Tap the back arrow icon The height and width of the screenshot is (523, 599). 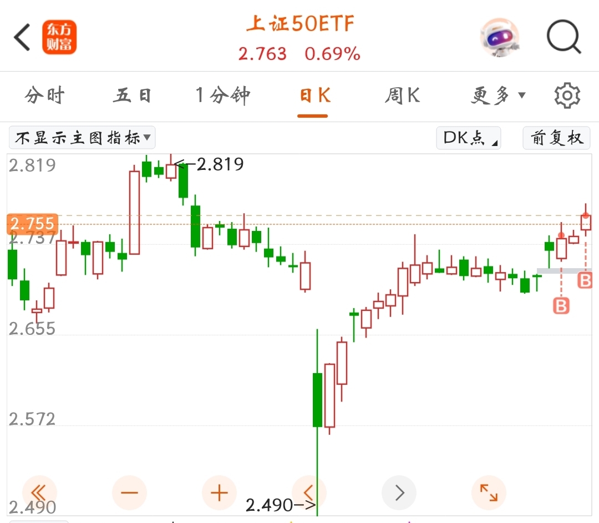point(22,37)
